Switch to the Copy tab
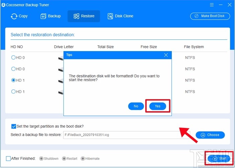This screenshot has height=168, width=235. click(19, 16)
